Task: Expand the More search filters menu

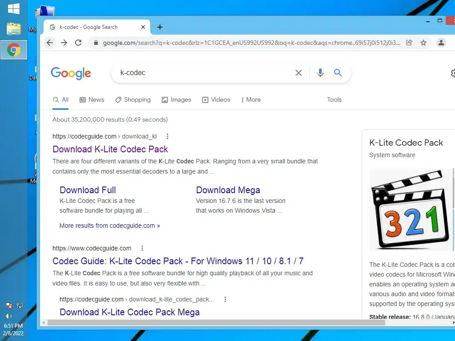Action: (251, 100)
